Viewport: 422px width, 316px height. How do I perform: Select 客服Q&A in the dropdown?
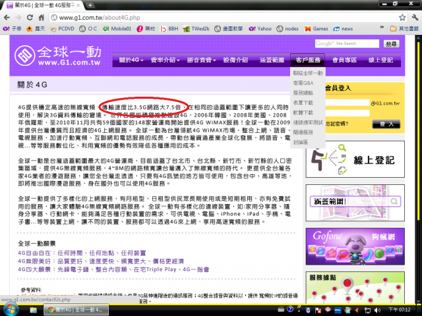point(308,83)
